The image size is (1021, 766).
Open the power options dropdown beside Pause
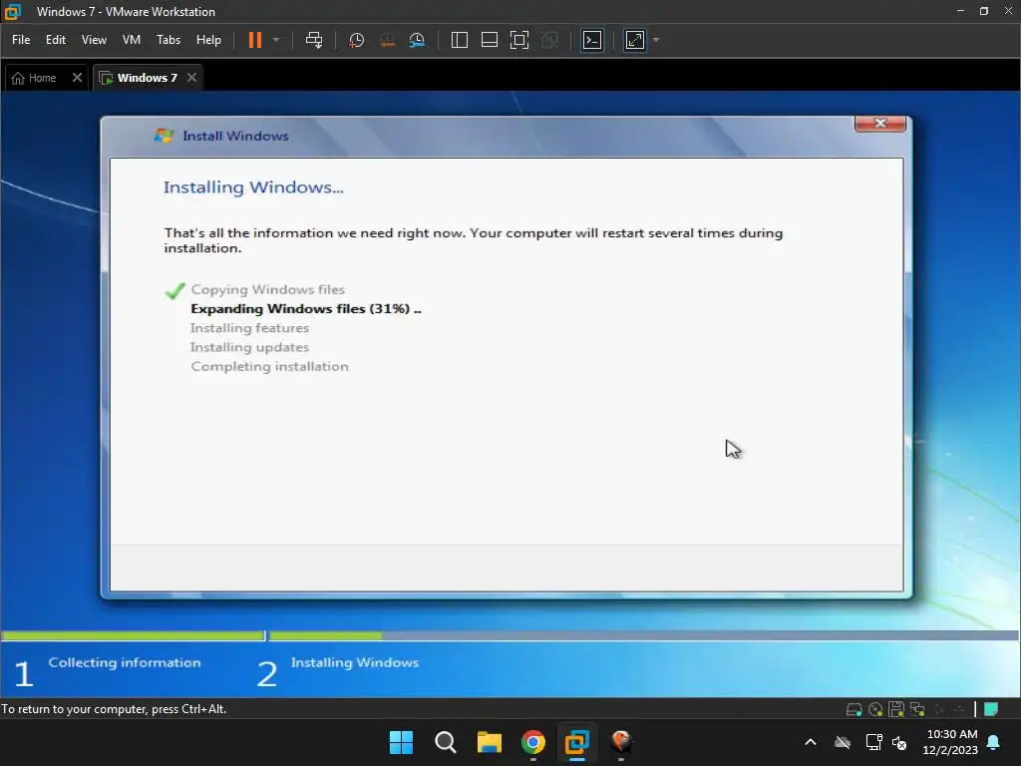[x=276, y=40]
